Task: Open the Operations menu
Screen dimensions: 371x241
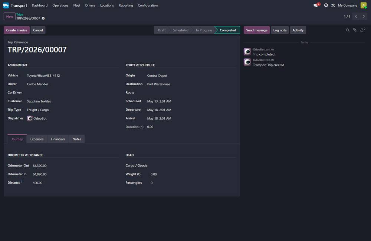Action: coord(60,5)
